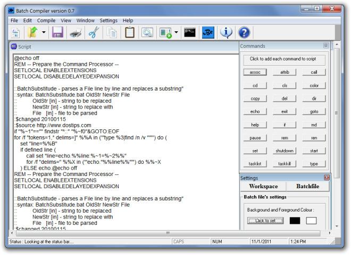
Task: Expand the dropdown arrow beside Open icon
Action: (x=44, y=32)
